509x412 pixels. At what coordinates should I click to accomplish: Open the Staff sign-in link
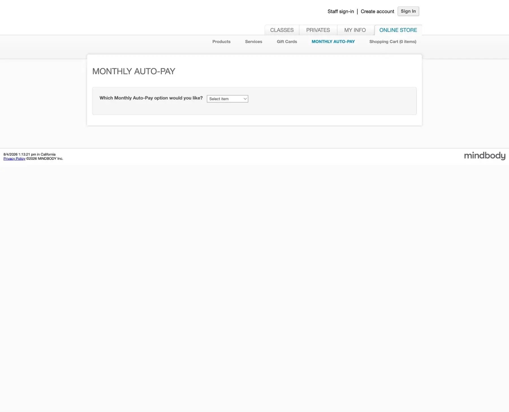click(x=340, y=12)
